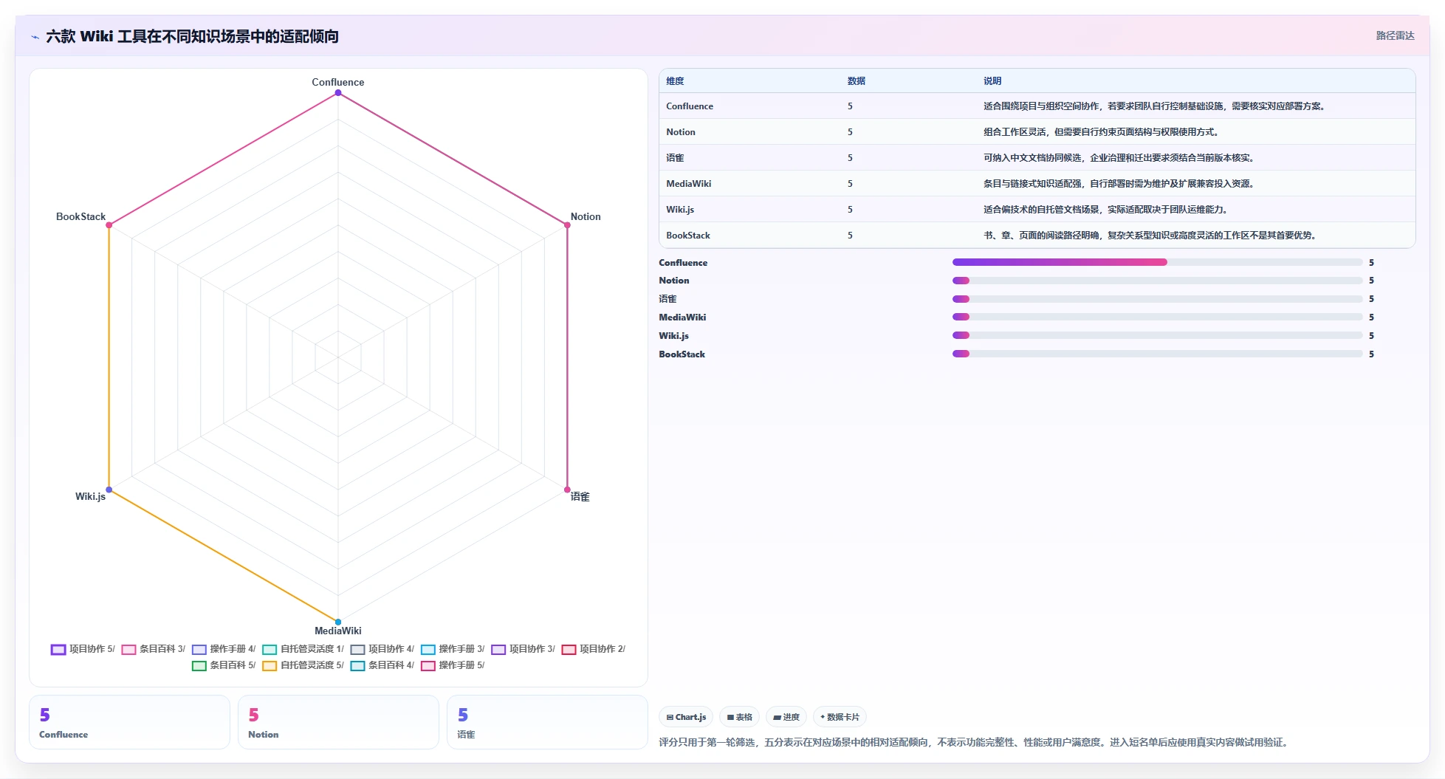Screen dimensions: 1445x779
Task: Open the Confluence score card
Action: [129, 722]
